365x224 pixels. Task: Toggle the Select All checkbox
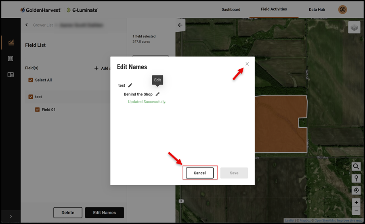pos(31,80)
